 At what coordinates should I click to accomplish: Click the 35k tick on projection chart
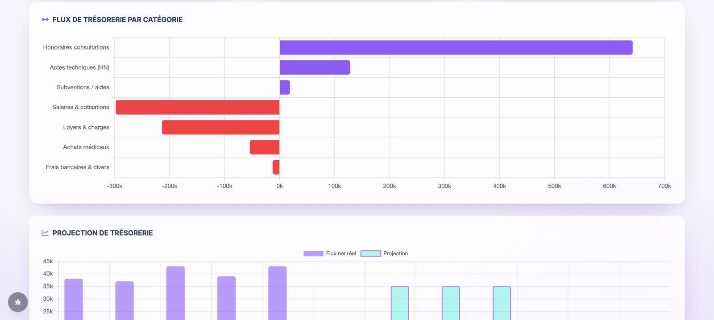tap(48, 287)
